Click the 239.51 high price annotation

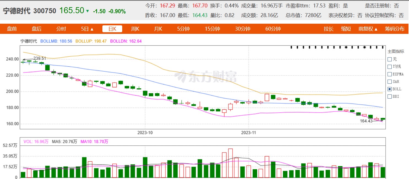40,58
